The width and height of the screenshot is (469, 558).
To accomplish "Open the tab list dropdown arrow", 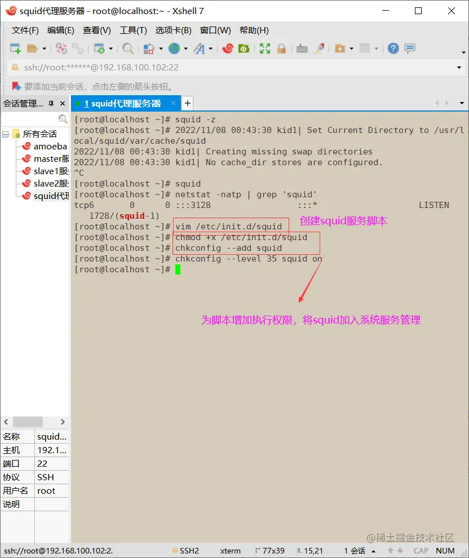I will click(x=462, y=103).
